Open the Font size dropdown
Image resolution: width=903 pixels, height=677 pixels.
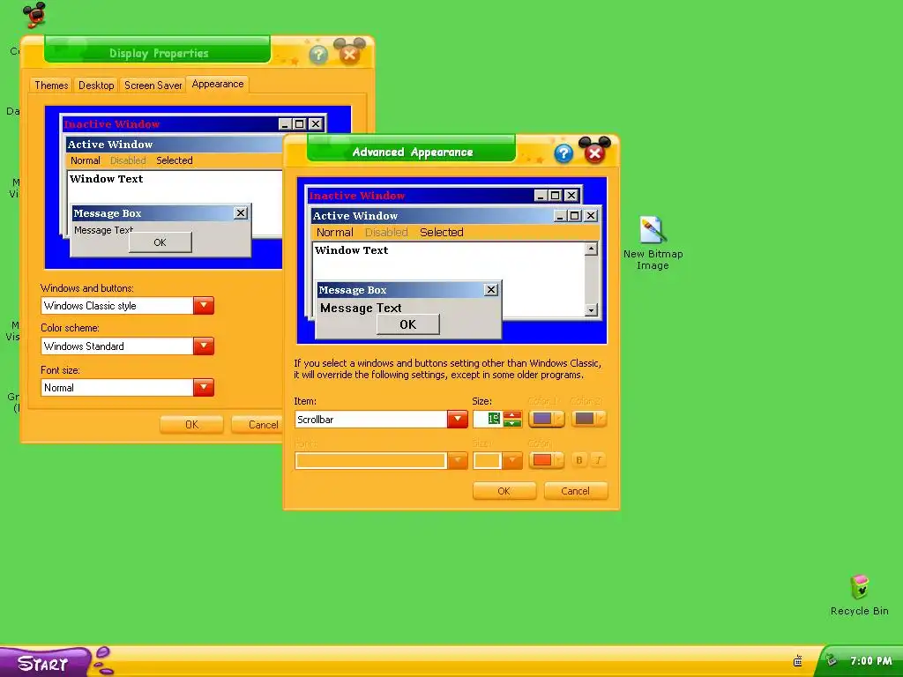point(204,388)
